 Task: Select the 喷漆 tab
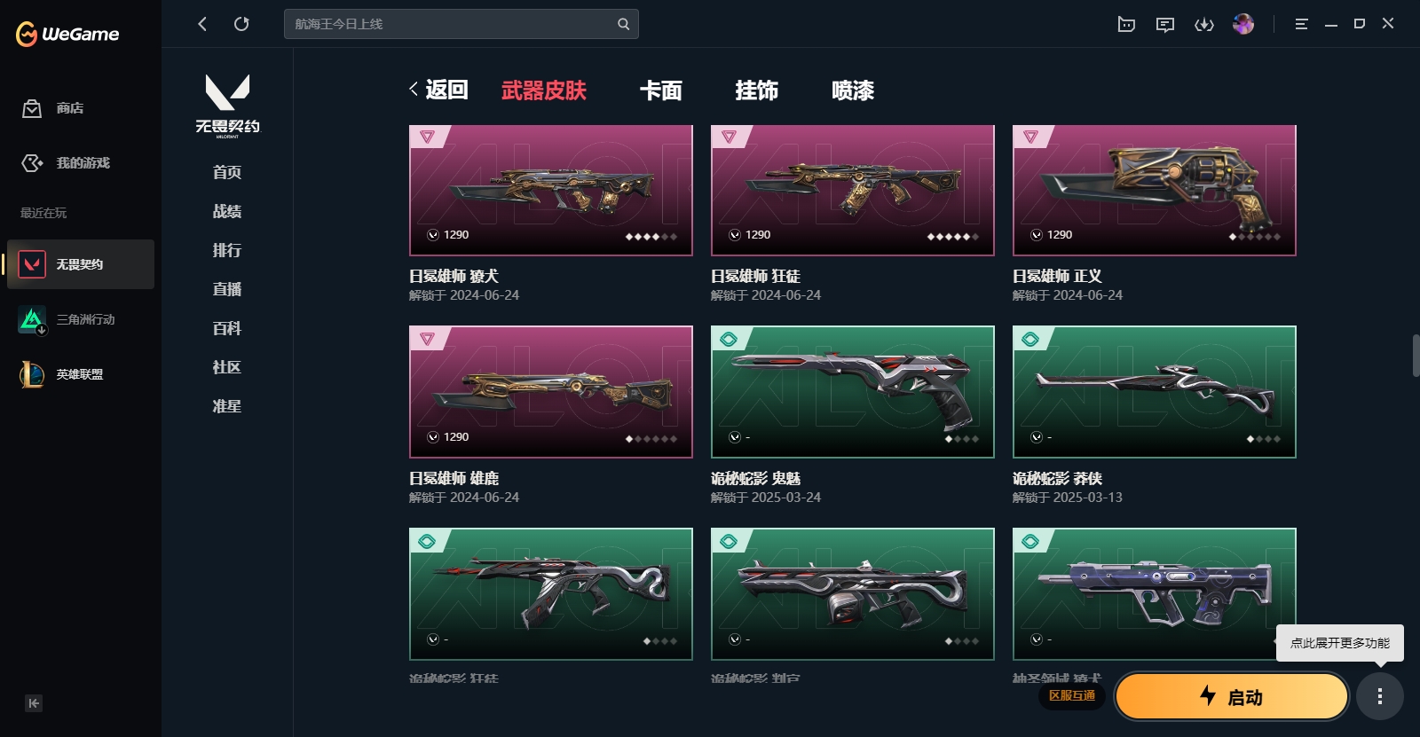[x=852, y=90]
